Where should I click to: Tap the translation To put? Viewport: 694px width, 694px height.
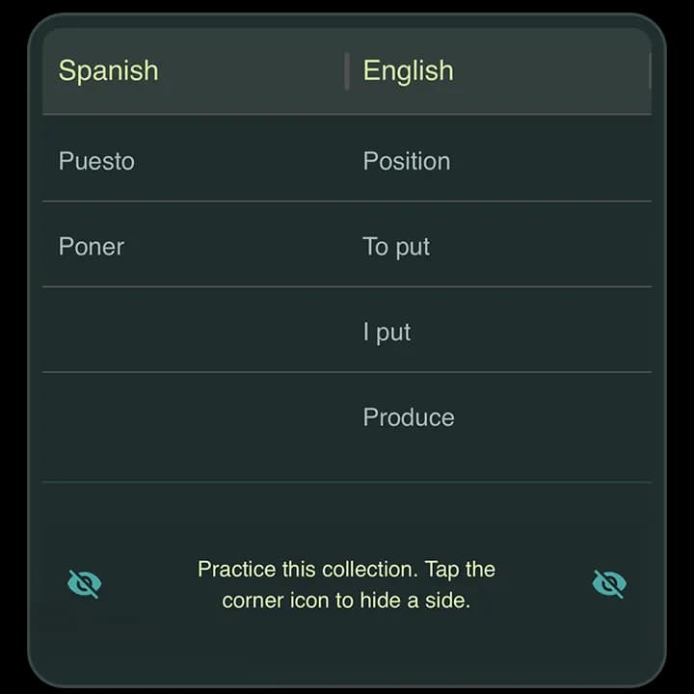pos(396,247)
